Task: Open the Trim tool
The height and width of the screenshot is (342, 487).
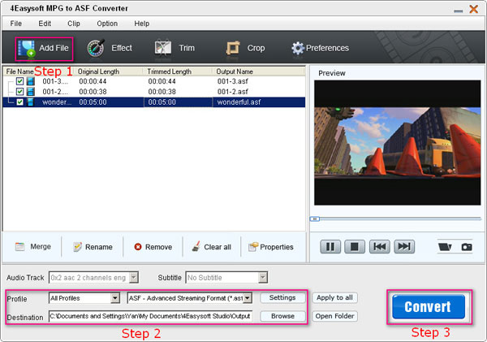Action: click(175, 48)
